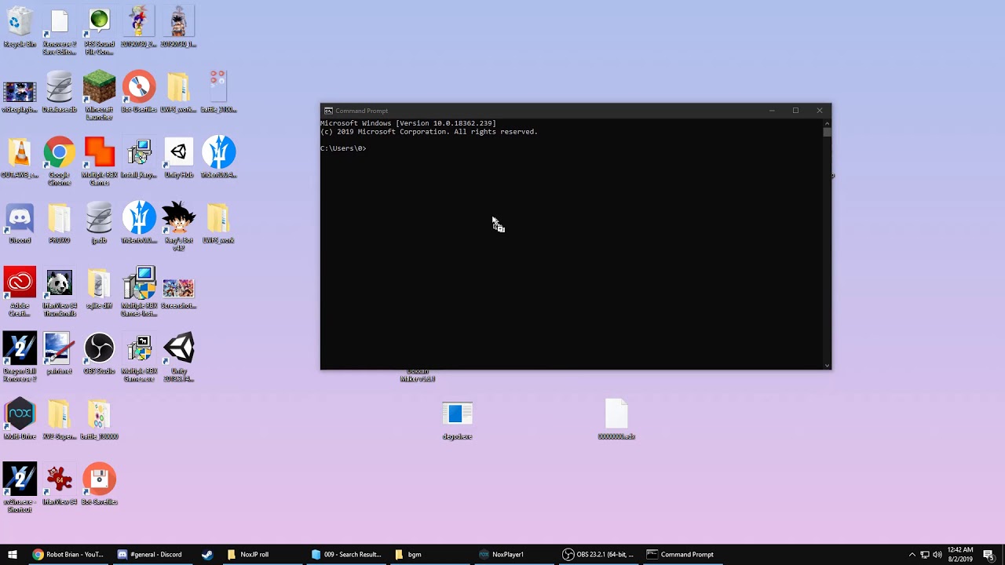This screenshot has height=565, width=1005.
Task: Select the OUT.AWB VLC file icon
Action: tap(20, 158)
